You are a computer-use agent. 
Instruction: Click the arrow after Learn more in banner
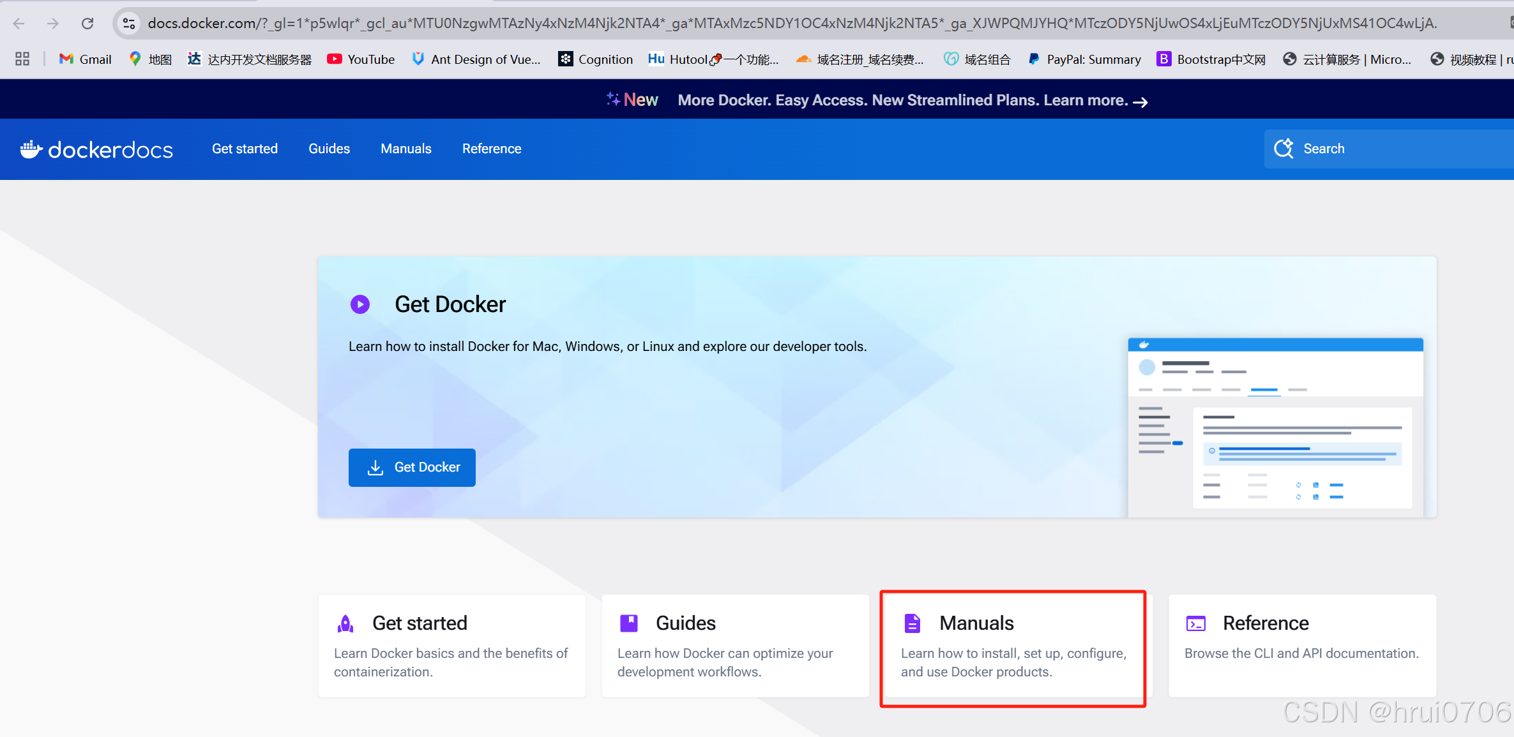(x=1140, y=102)
